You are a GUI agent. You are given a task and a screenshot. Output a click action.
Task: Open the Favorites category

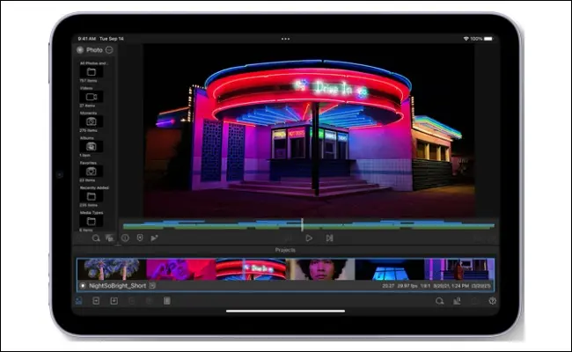[x=92, y=171]
